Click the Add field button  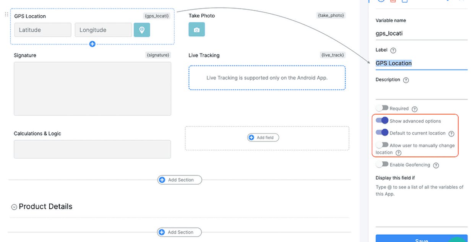pos(263,137)
